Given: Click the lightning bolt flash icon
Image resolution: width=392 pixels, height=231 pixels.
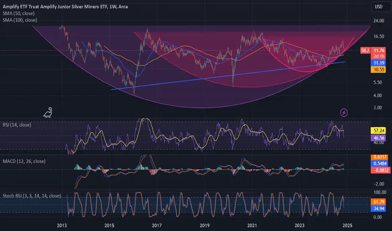Looking at the screenshot, I should click(344, 113).
